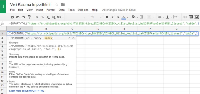
Task: Increase decimal places
Action: click(x=54, y=17)
